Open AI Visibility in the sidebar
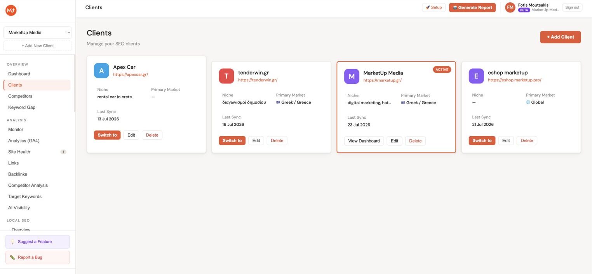 [x=37, y=208]
